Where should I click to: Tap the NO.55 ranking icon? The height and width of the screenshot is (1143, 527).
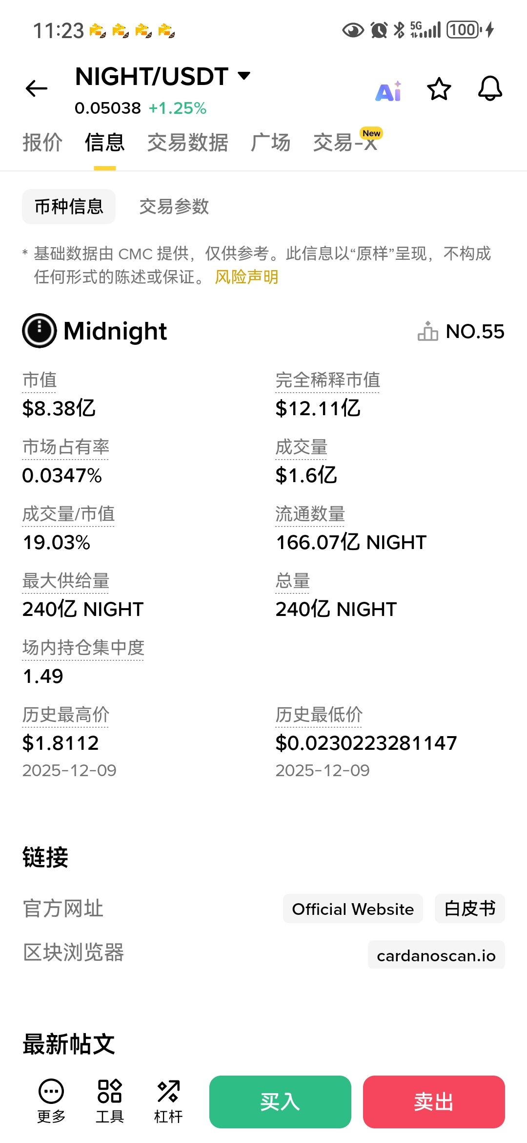pos(428,331)
